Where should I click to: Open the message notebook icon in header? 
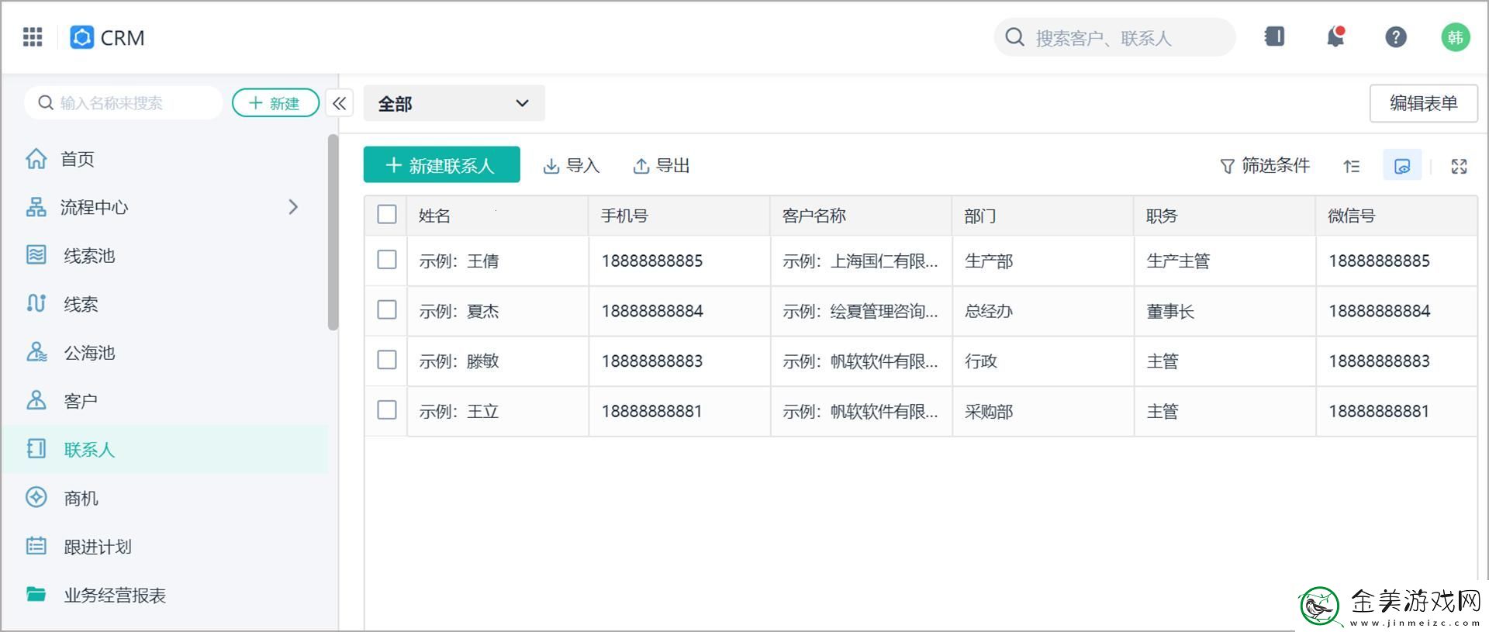tap(1274, 36)
